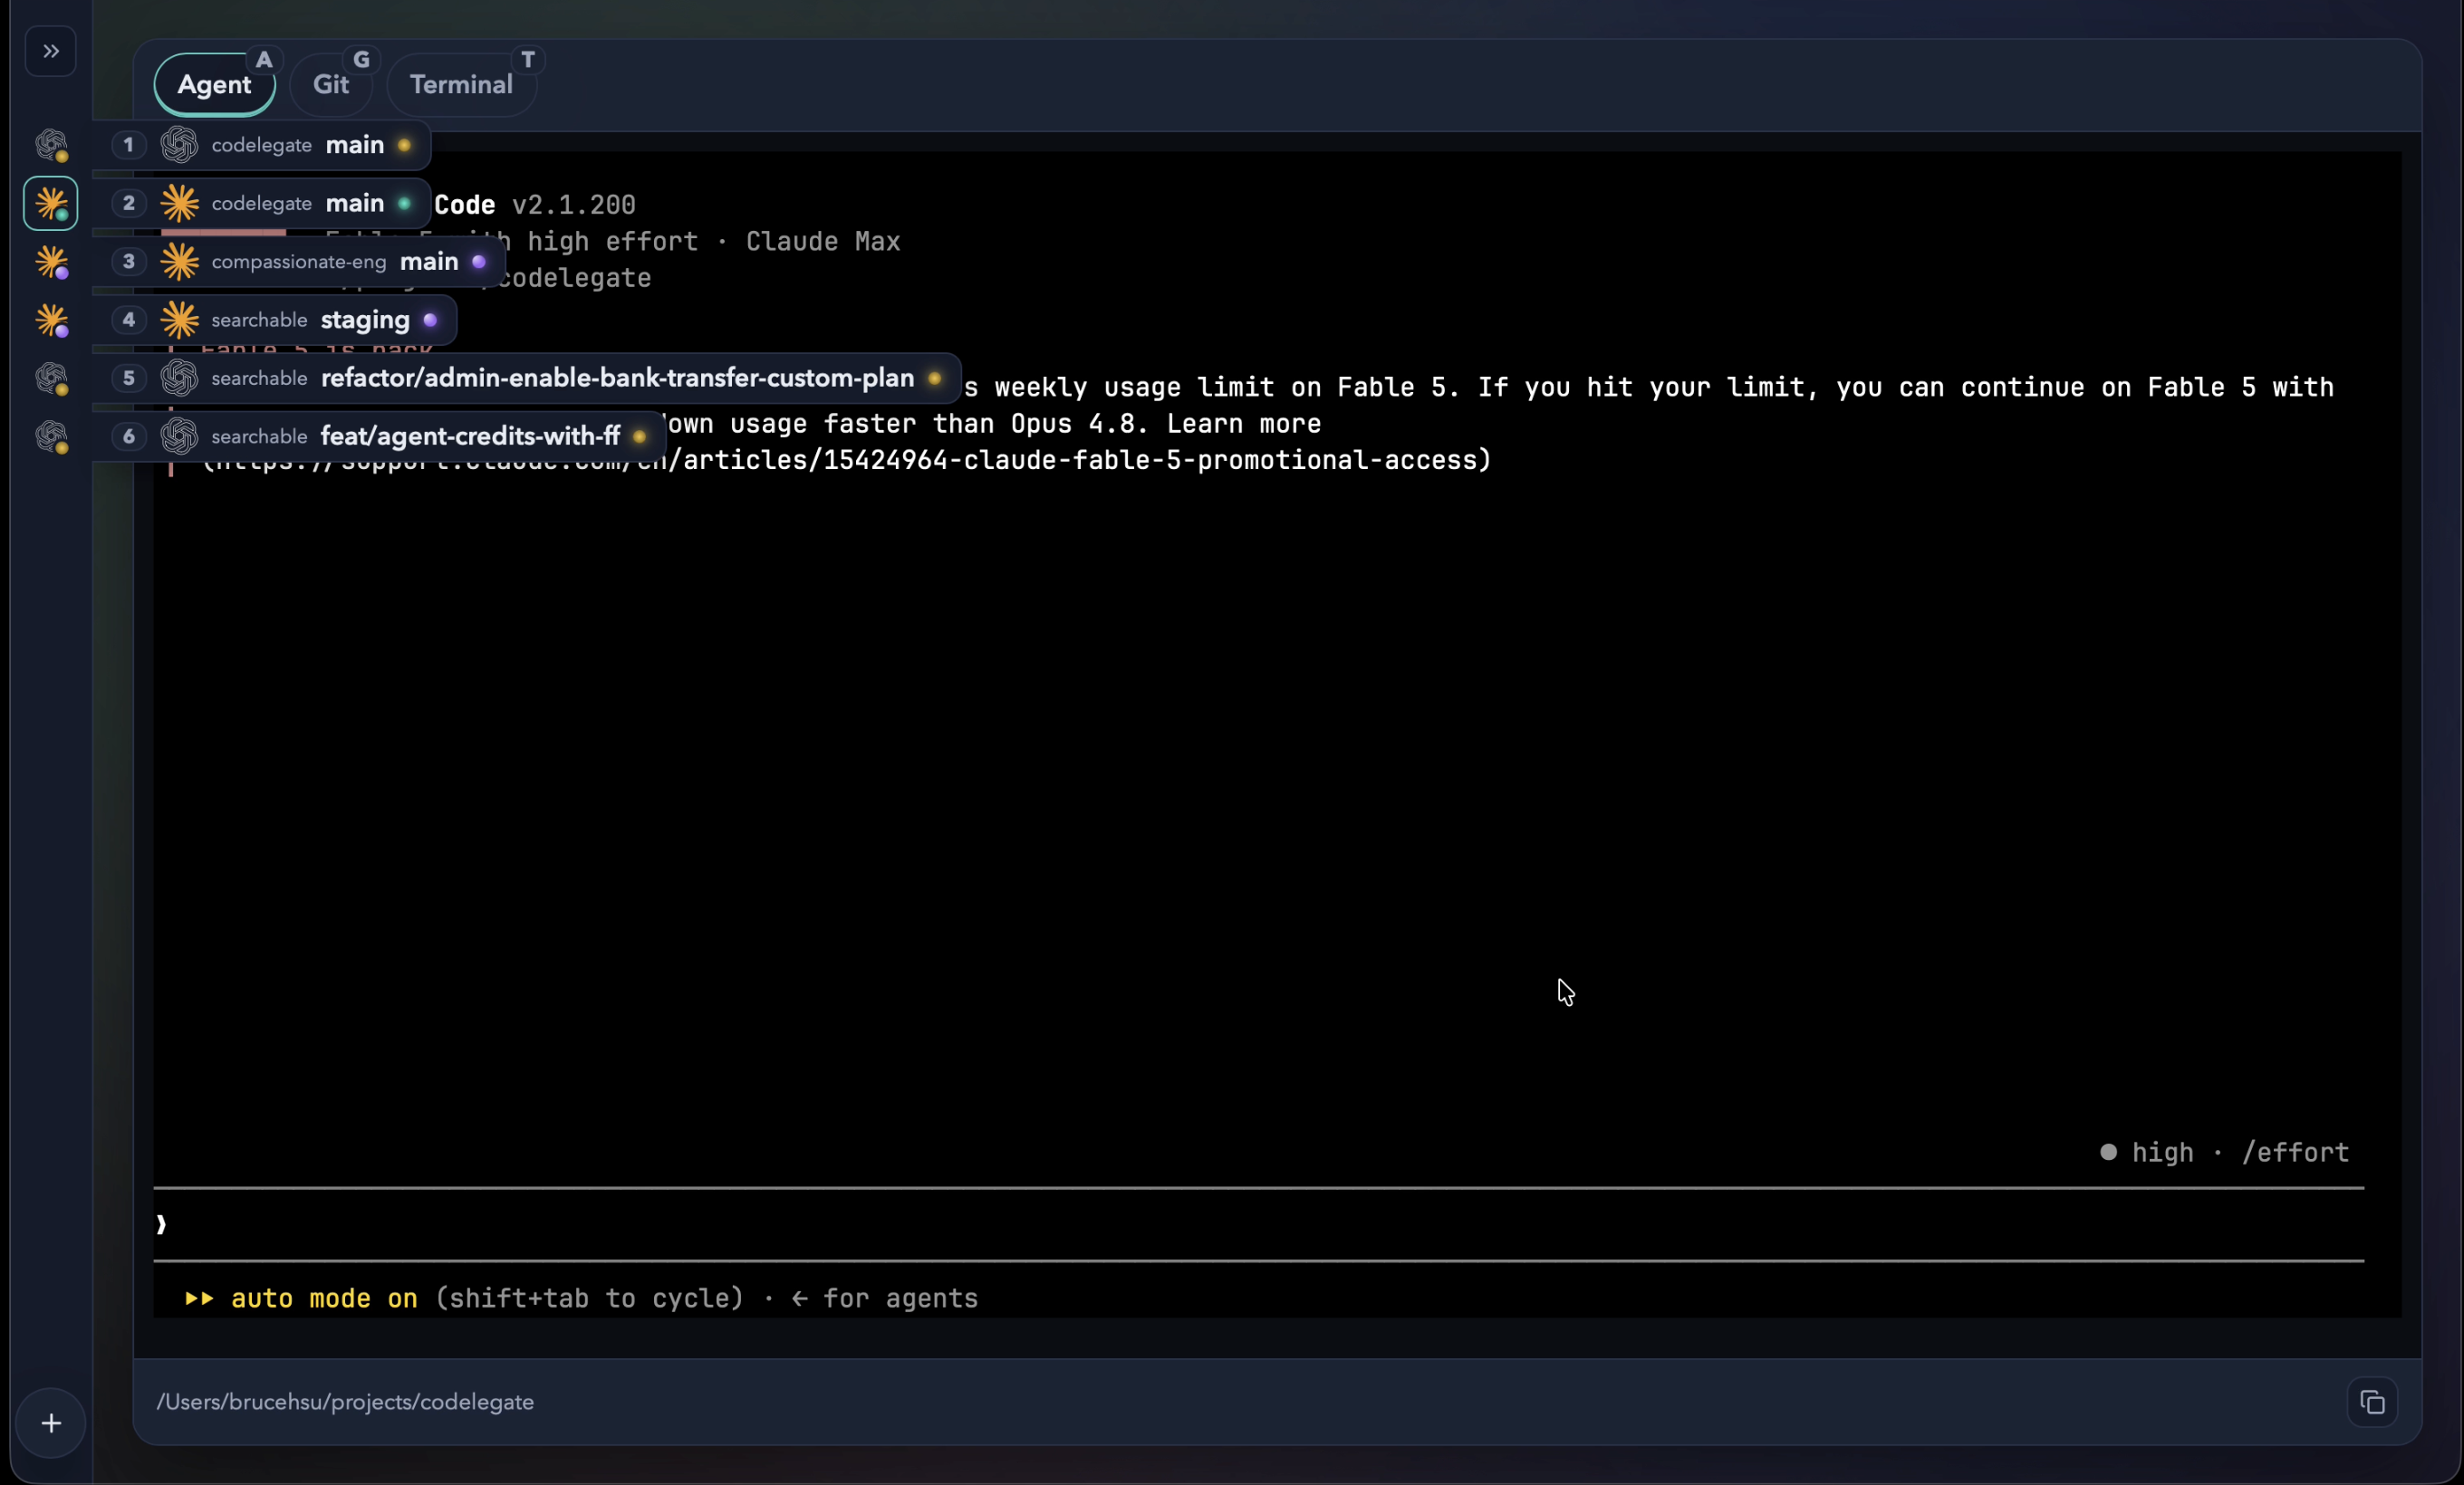This screenshot has height=1485, width=2464.
Task: Click the Claude icon in the compassionate-eng row
Action: point(180,262)
